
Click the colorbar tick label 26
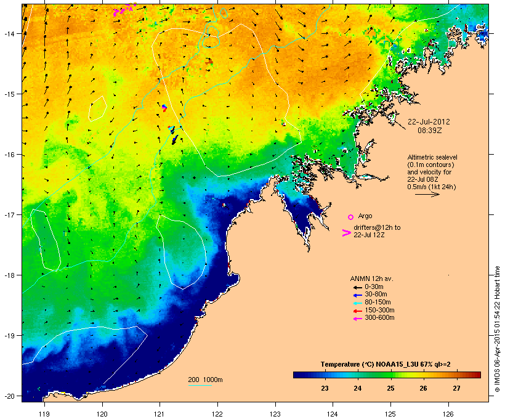click(423, 388)
